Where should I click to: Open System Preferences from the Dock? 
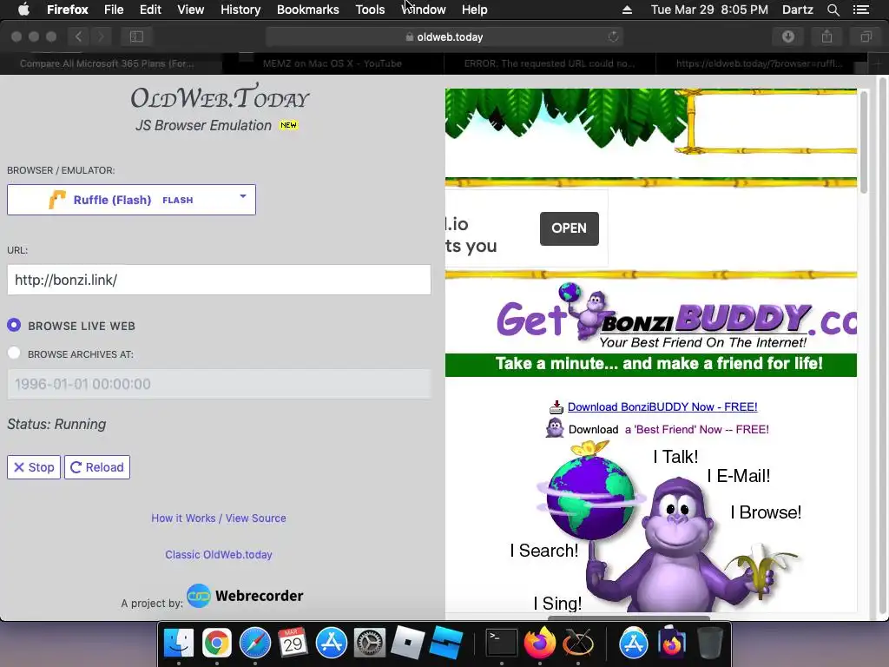(x=370, y=644)
